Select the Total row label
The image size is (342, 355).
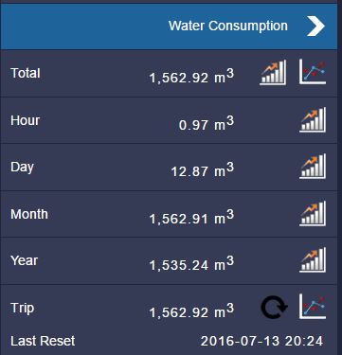[x=26, y=73]
